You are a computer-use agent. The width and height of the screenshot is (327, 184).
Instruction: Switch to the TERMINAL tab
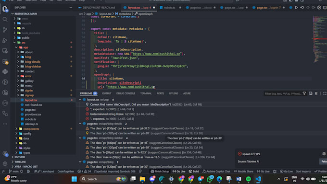[146, 93]
